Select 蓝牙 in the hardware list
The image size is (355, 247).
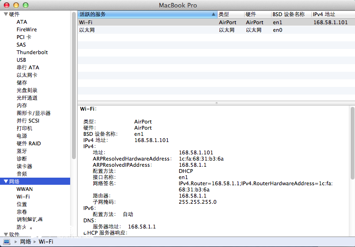pos(22,151)
